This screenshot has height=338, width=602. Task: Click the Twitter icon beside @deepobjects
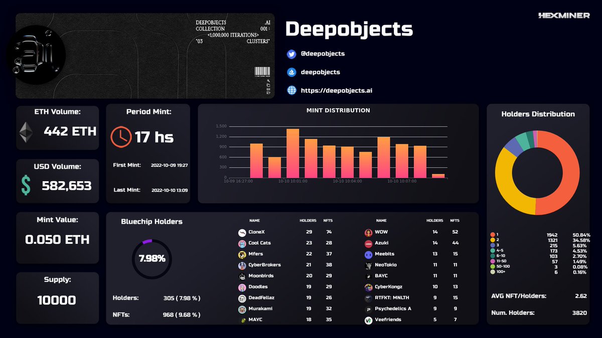[291, 54]
